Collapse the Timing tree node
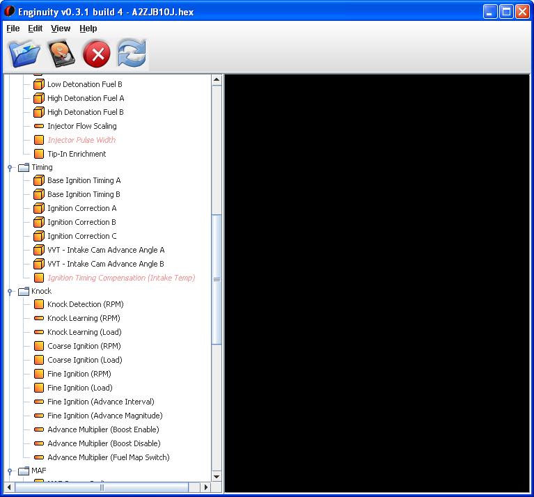The image size is (534, 497). pyautogui.click(x=10, y=168)
